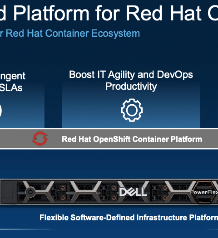
Task: Click the PowerFlex hexagon badge
Action: [x=204, y=192]
